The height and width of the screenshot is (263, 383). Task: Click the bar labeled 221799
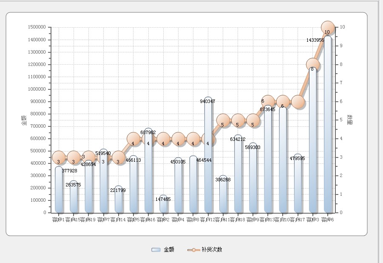(119, 200)
